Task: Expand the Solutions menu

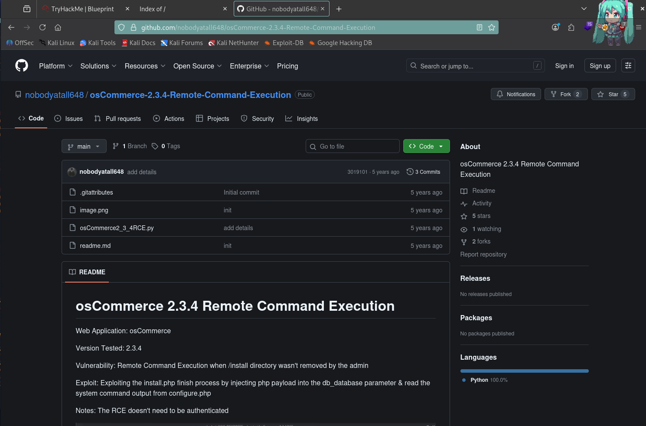Action: tap(98, 66)
